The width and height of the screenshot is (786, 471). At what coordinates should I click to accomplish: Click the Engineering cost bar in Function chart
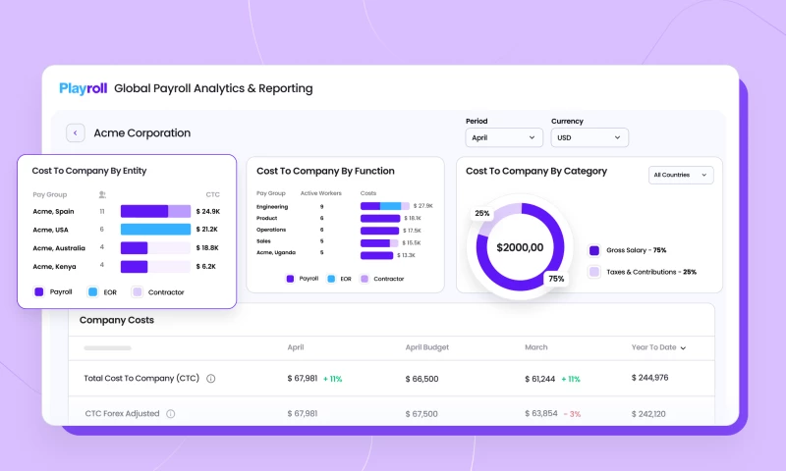[382, 206]
